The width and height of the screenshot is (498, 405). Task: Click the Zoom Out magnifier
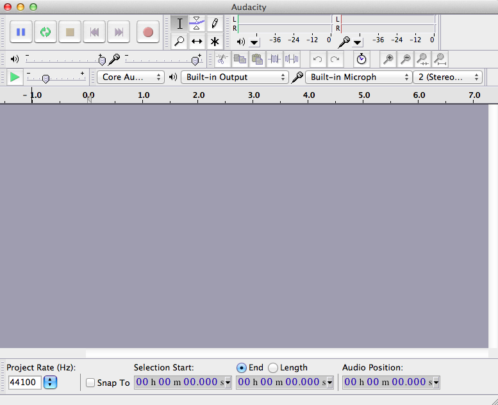(405, 59)
